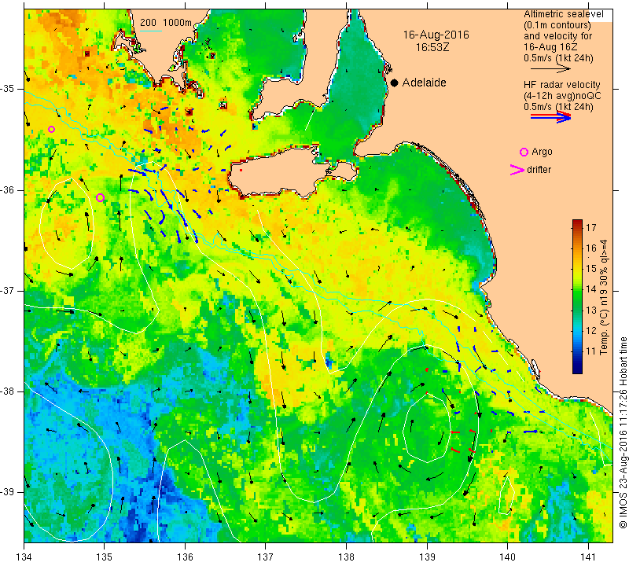Click the IMOS copyright timestamp on the right edge
Image resolution: width=629 pixels, height=566 pixels.
coord(623,432)
